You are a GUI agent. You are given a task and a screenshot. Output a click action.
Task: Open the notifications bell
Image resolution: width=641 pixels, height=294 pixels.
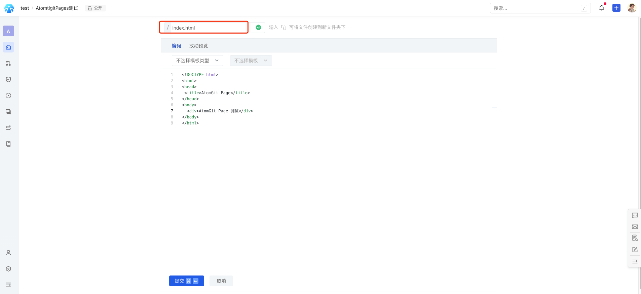click(602, 8)
